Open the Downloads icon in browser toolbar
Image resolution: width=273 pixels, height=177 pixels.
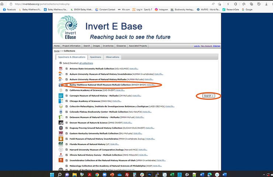[x=266, y=4]
